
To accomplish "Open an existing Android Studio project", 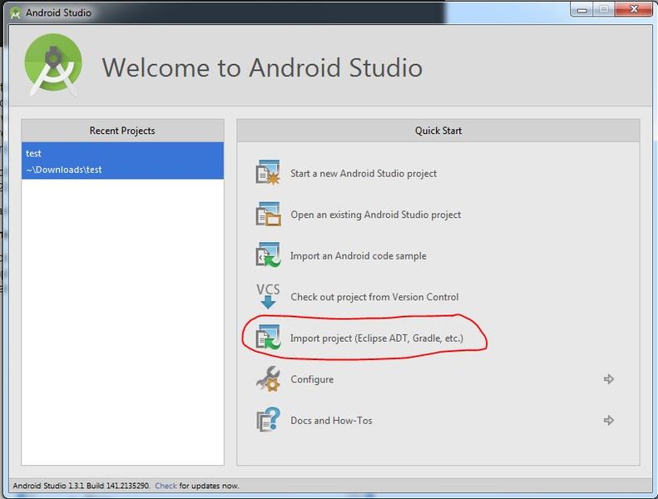I will [x=375, y=215].
